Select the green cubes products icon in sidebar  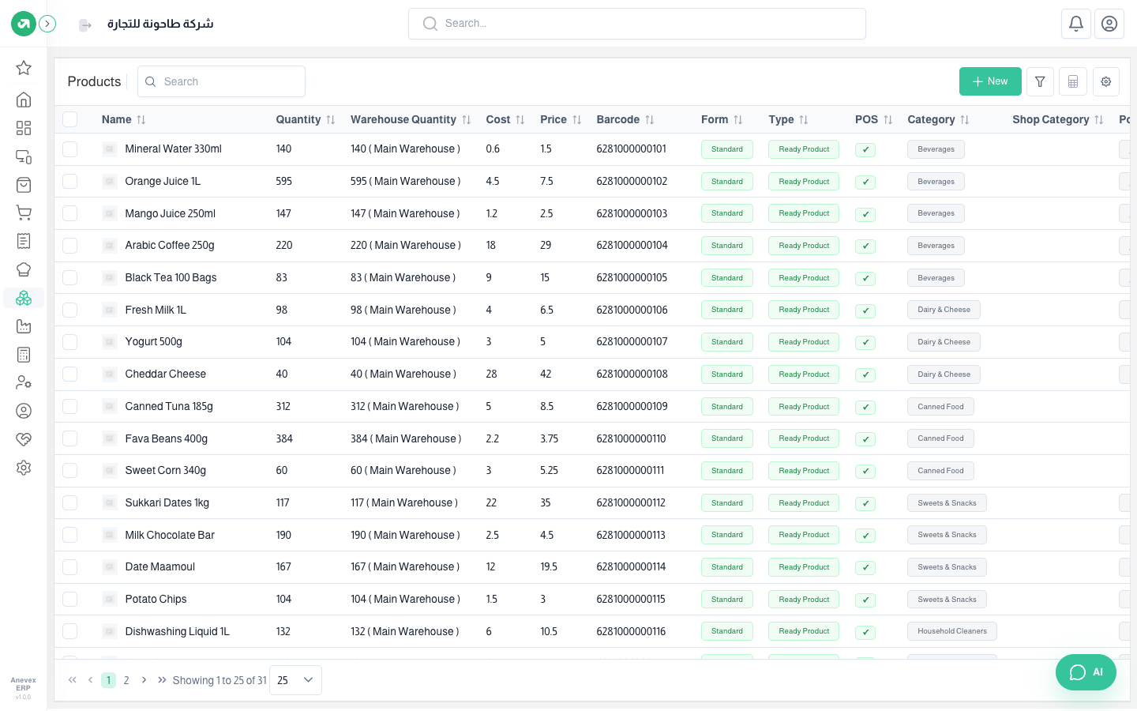click(24, 298)
